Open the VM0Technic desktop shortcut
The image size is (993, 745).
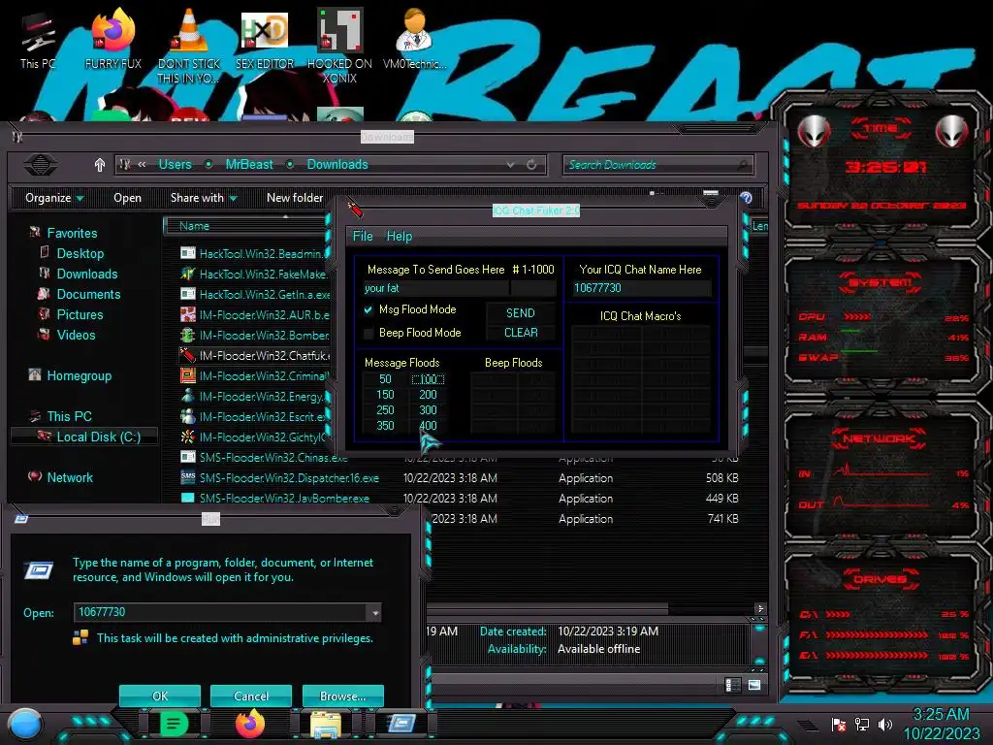[x=414, y=38]
